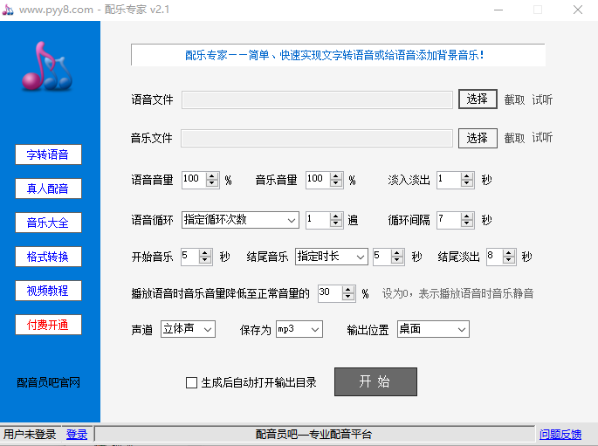Minimize the 配乐专家 window
Image resolution: width=598 pixels, height=446 pixels.
[x=498, y=10]
